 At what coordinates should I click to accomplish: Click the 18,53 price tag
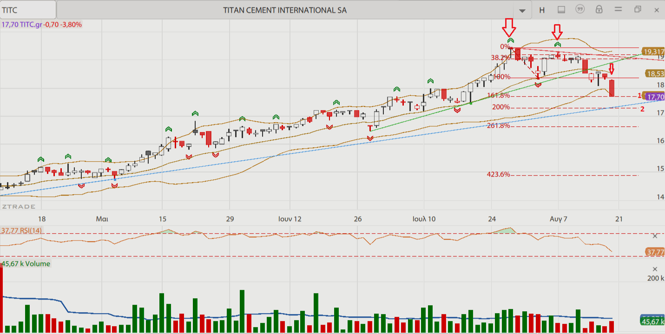[655, 74]
